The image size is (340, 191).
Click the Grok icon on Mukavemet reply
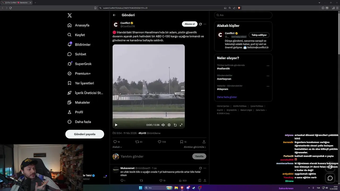point(201,168)
